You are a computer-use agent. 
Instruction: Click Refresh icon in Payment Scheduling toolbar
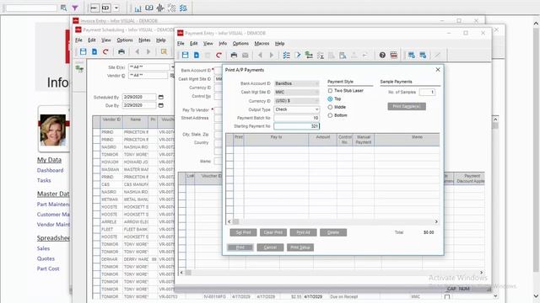pos(105,51)
